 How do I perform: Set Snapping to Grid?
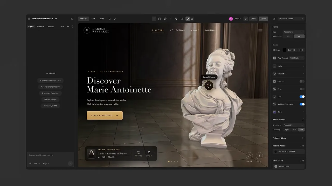click(294, 130)
